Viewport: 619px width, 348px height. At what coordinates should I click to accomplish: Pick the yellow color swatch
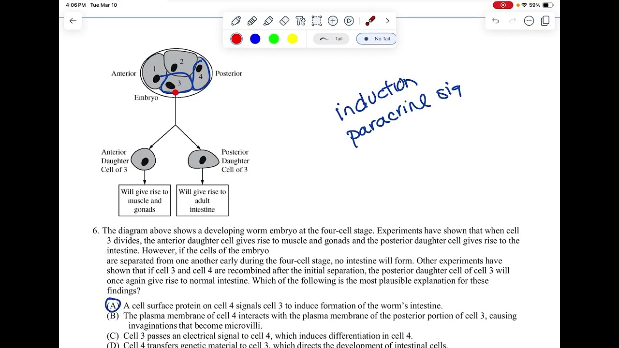(293, 39)
